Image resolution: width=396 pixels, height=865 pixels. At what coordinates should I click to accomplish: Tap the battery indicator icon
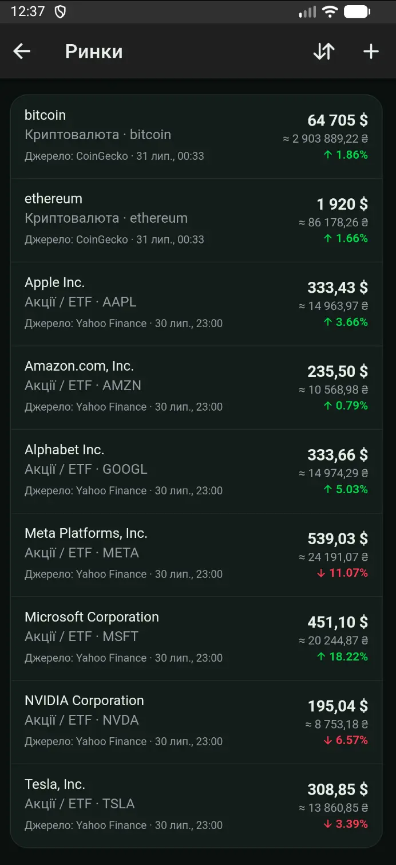[x=357, y=11]
